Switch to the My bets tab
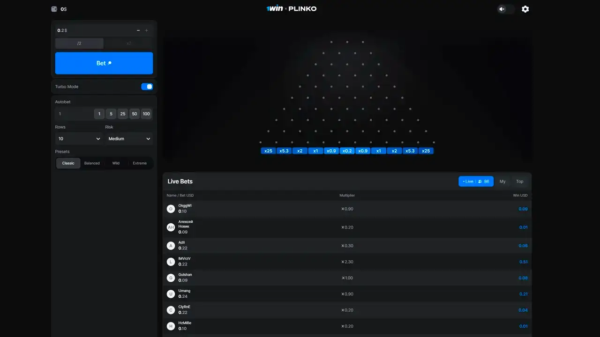 [502, 181]
